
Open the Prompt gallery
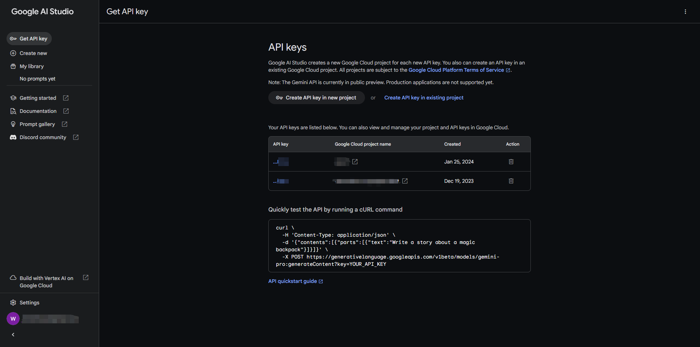pyautogui.click(x=37, y=124)
